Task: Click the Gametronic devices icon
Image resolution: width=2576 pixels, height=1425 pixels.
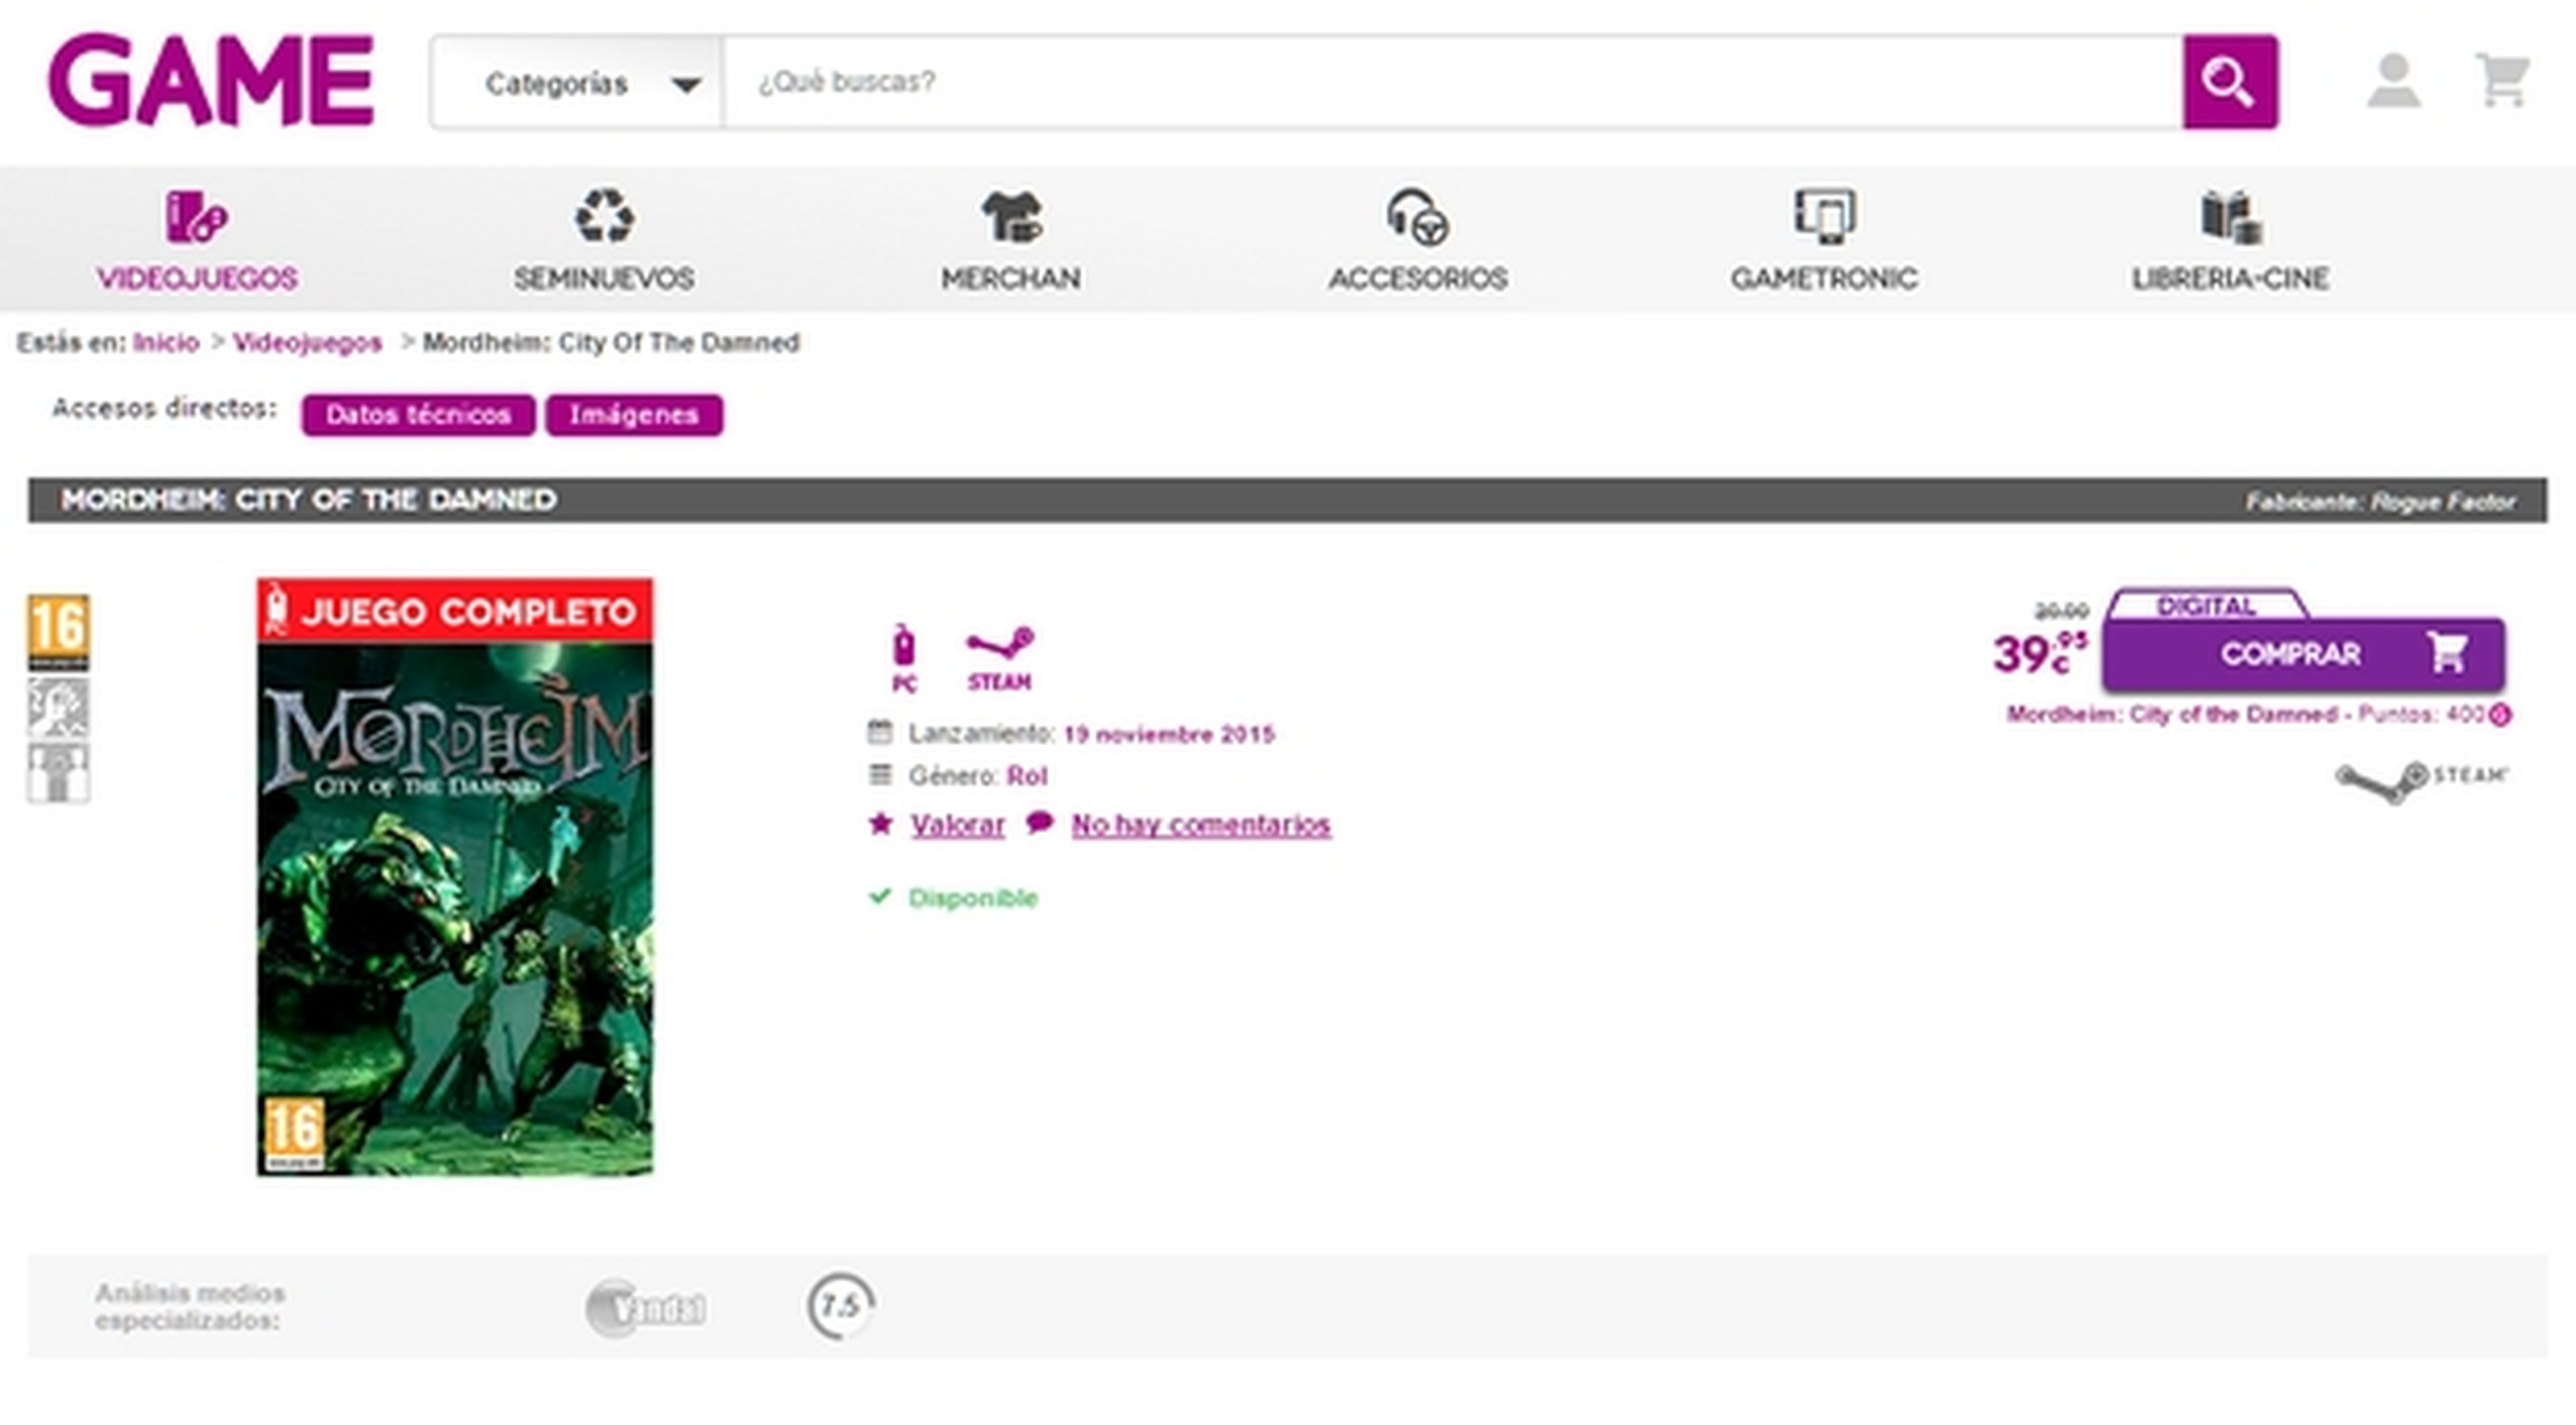Action: 1825,216
